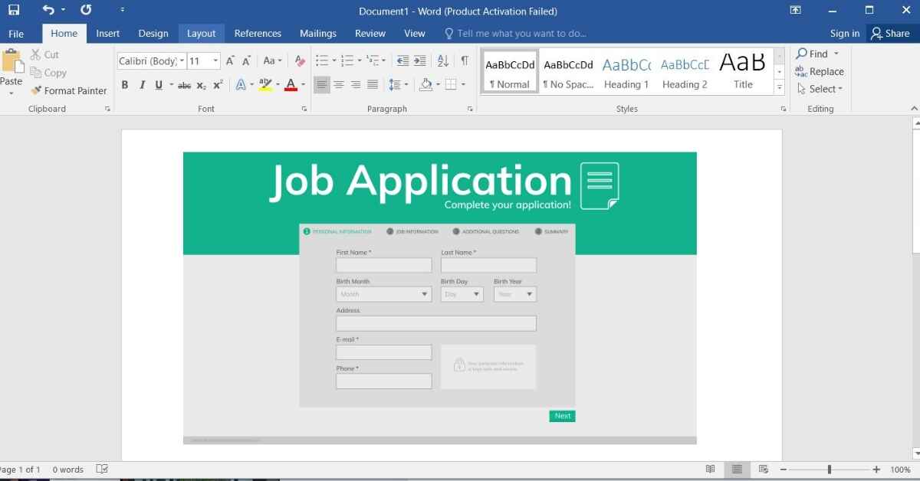Expand the Styles gallery more arrow
Image resolution: width=920 pixels, height=481 pixels.
click(x=780, y=88)
